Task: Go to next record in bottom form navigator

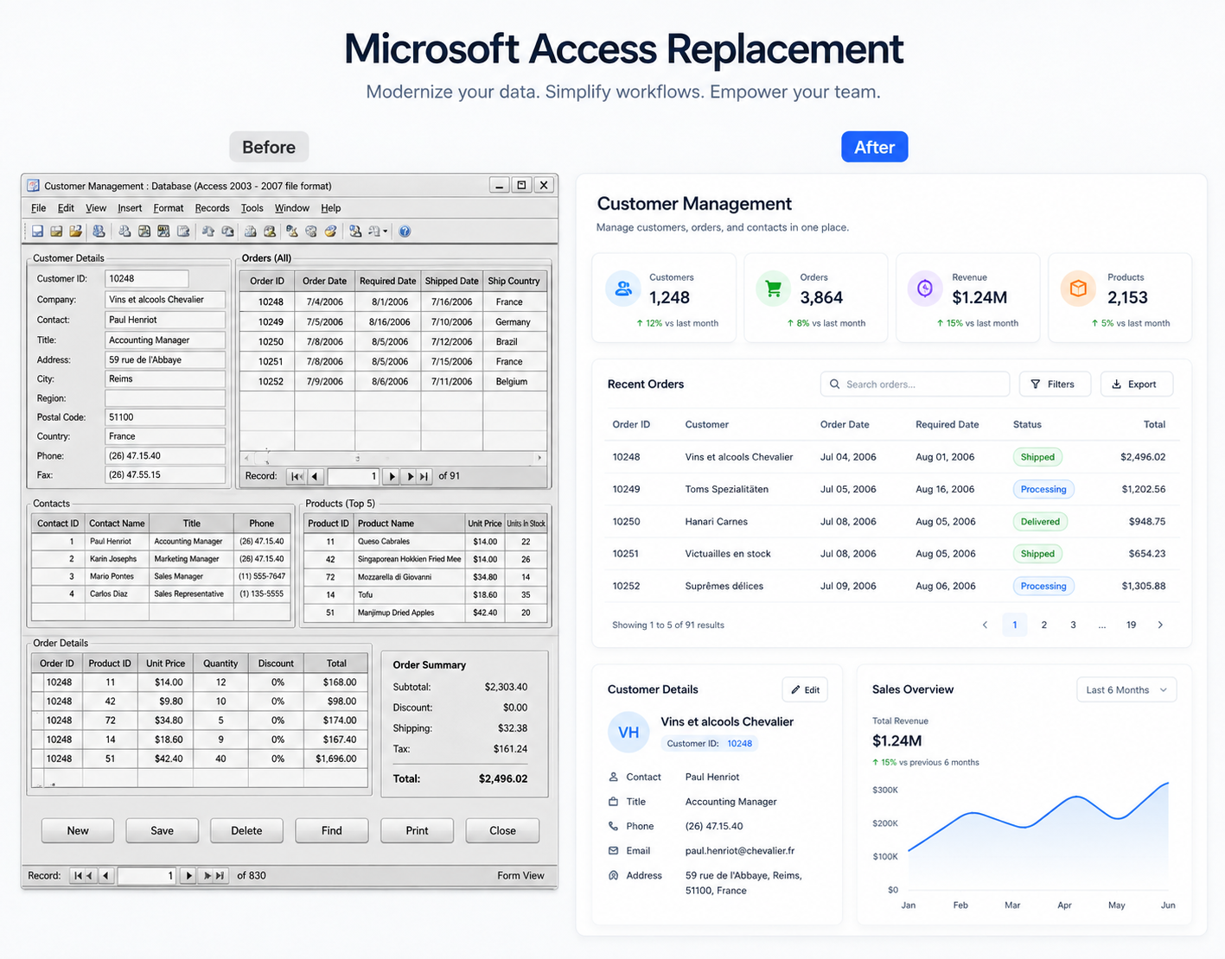Action: pos(189,876)
